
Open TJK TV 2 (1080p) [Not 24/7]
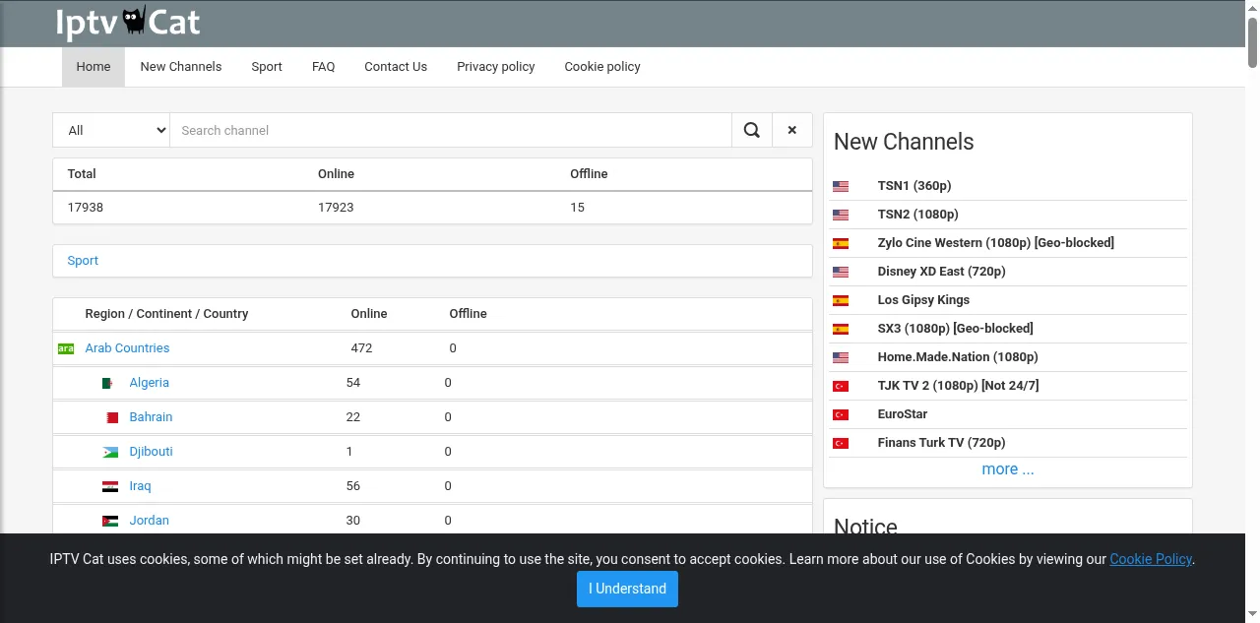tap(958, 386)
